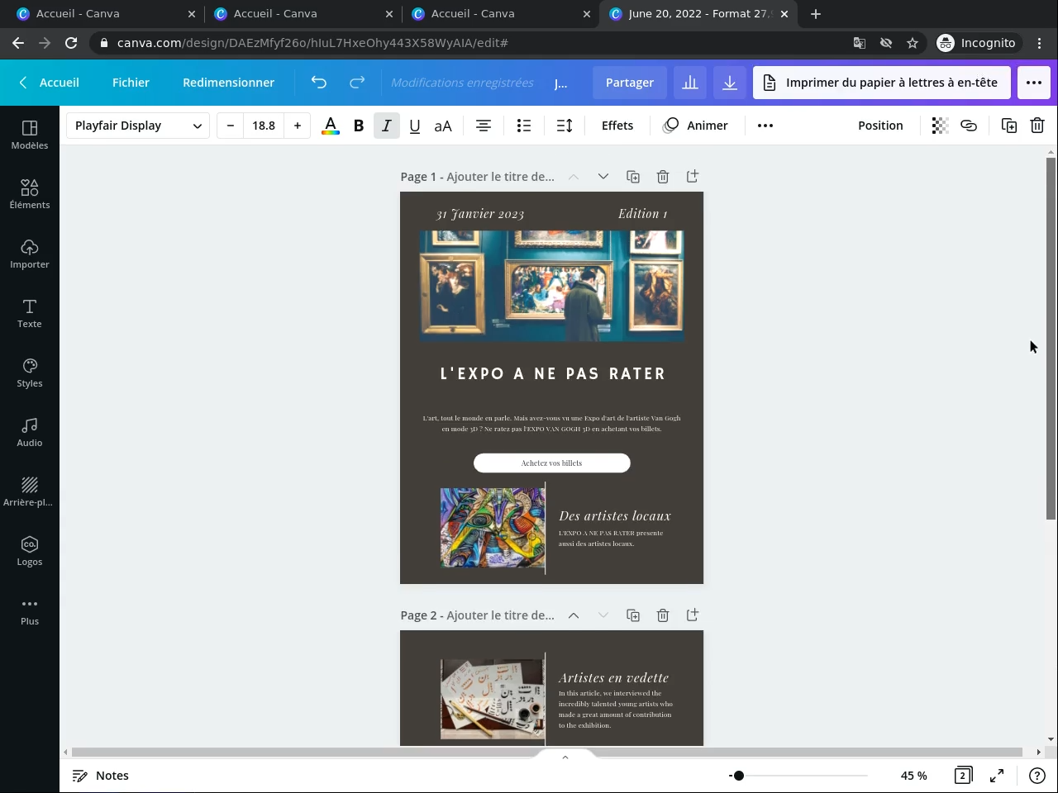The height and width of the screenshot is (793, 1058).
Task: Undo the last change
Action: [319, 83]
